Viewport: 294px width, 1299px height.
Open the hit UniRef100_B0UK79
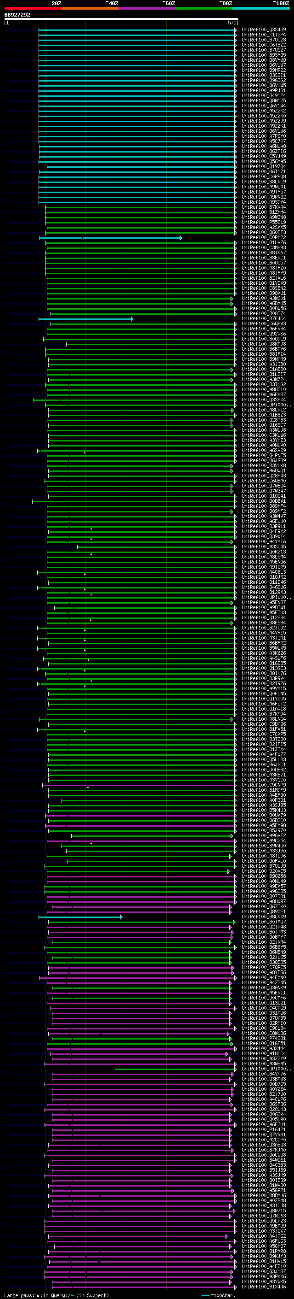(264, 816)
